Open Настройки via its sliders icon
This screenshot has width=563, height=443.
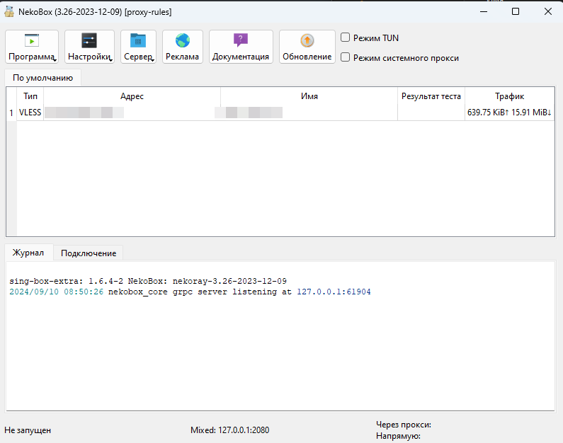point(89,41)
